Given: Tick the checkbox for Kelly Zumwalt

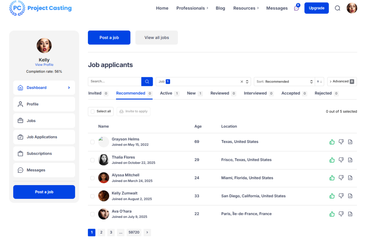Looking at the screenshot, I should 92,196.
